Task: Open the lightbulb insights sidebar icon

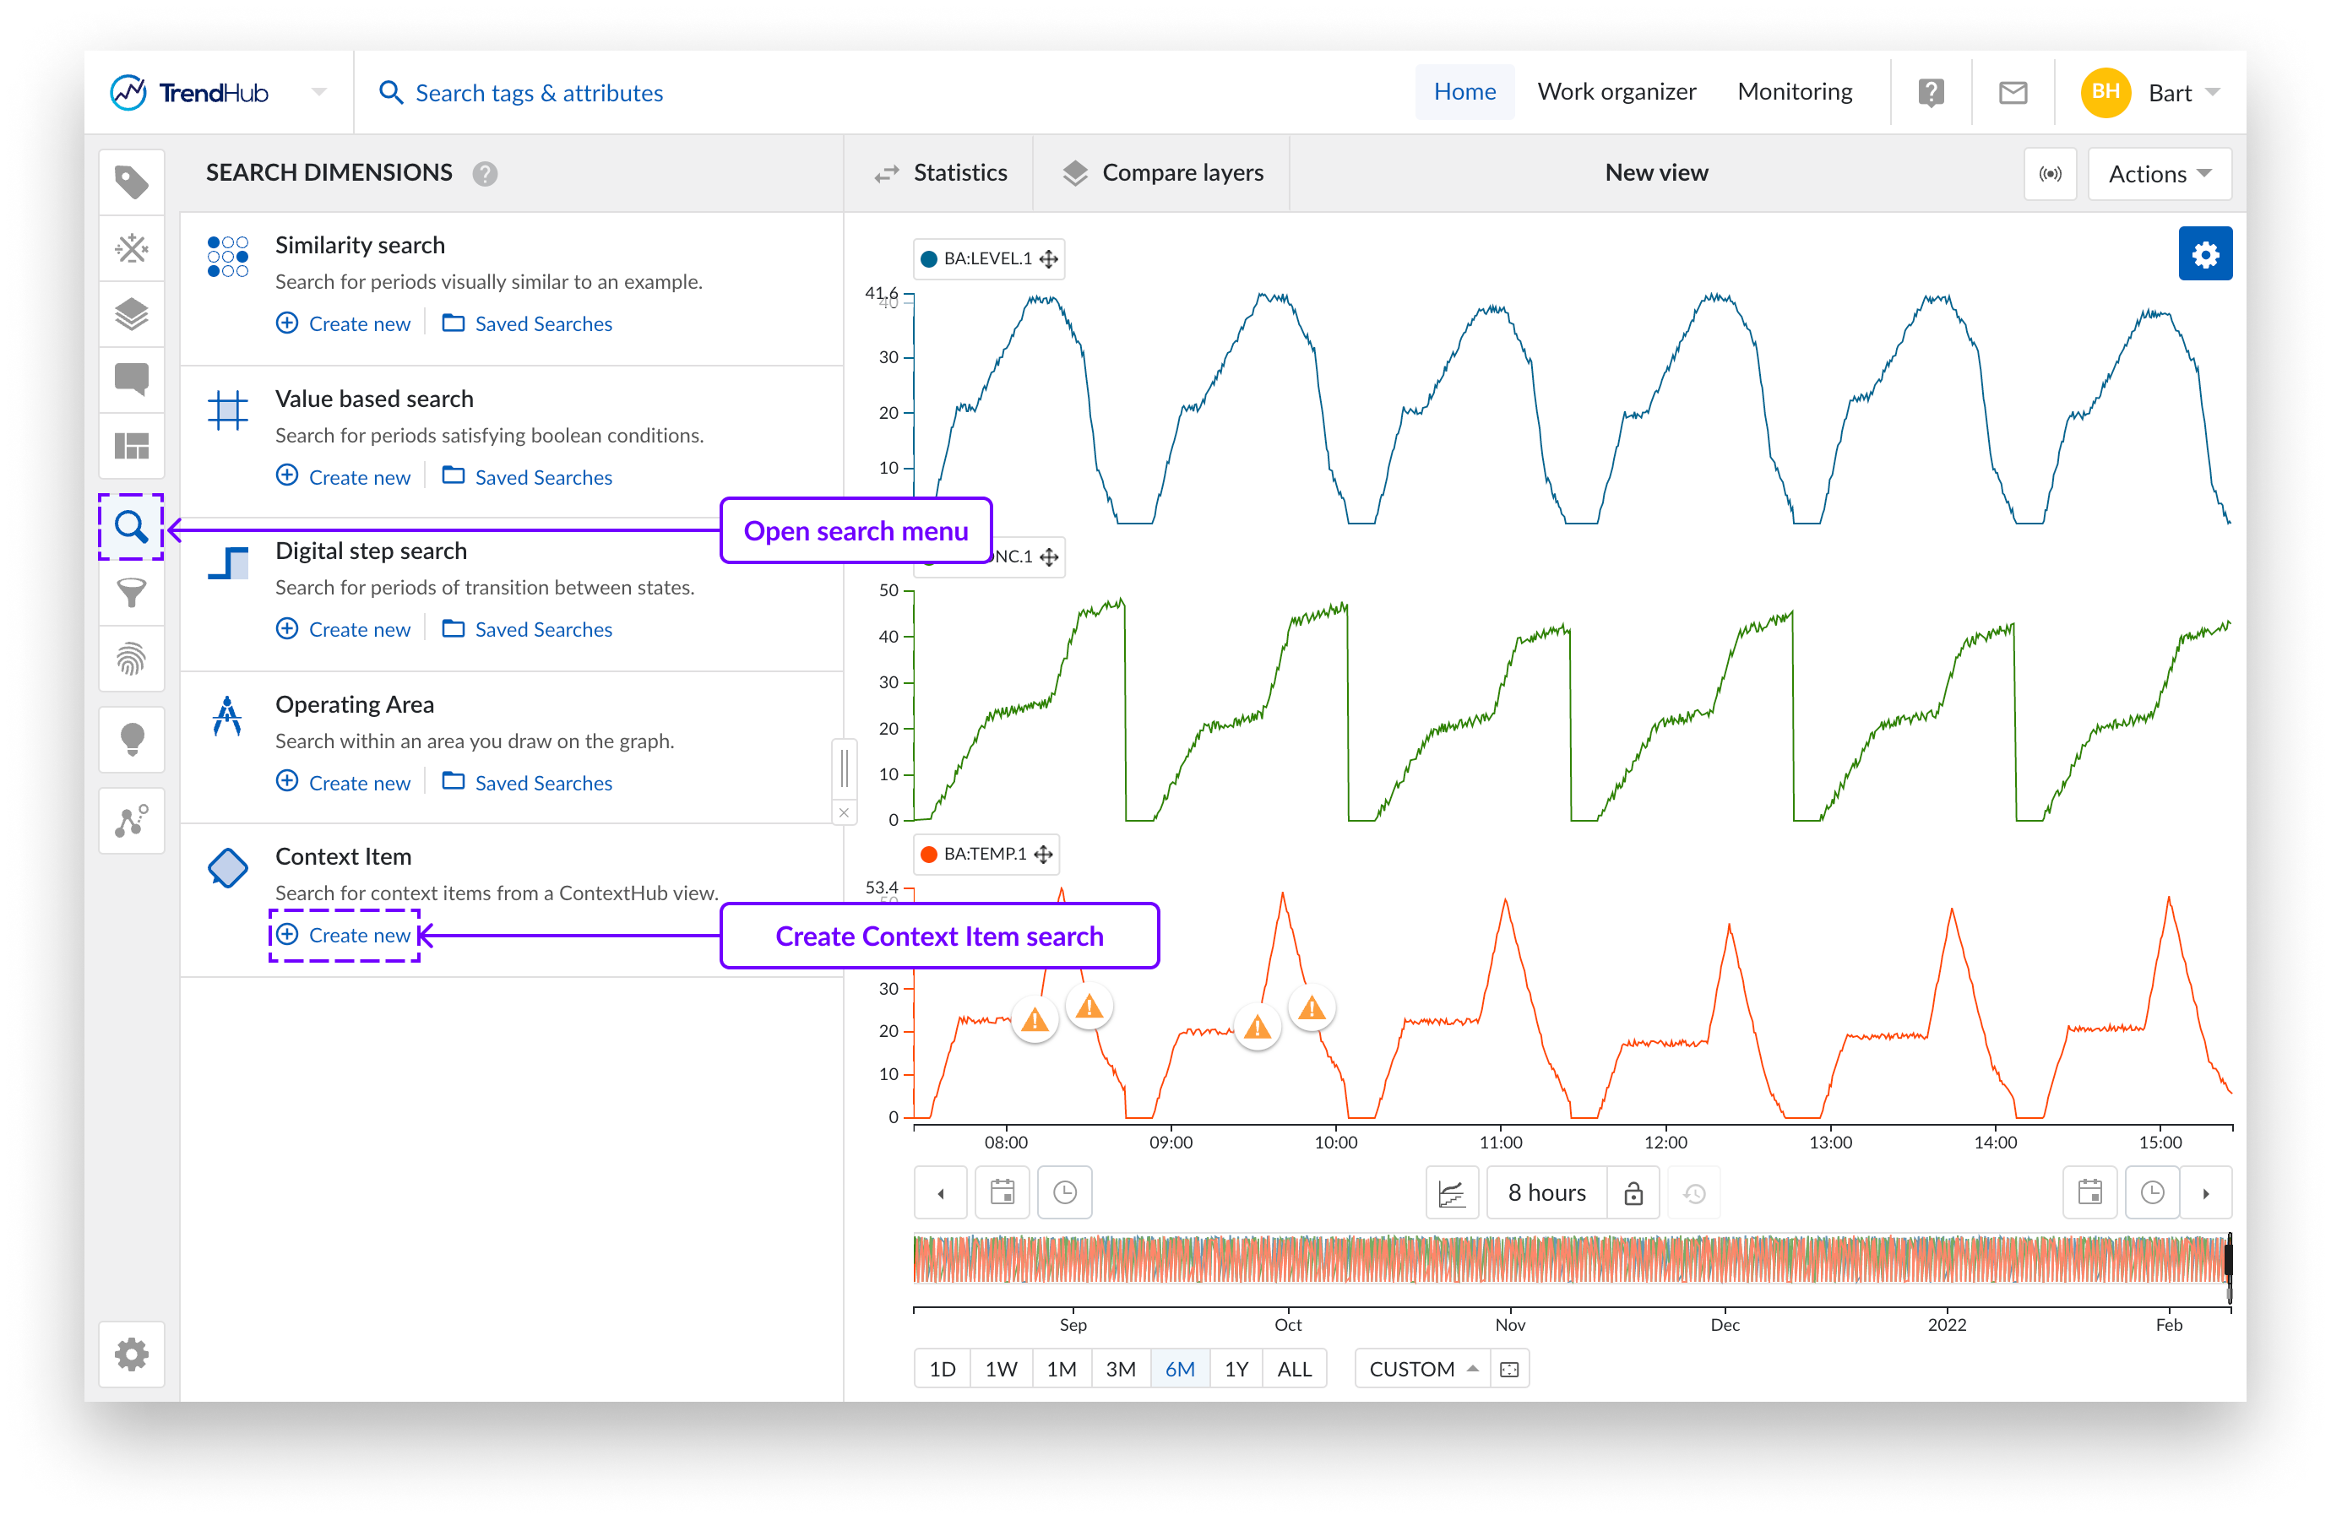Action: (131, 740)
